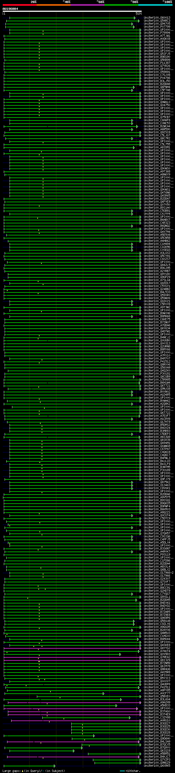
Task: Select hit UniRef100_Q9NGZ9
Action: click(157, 763)
